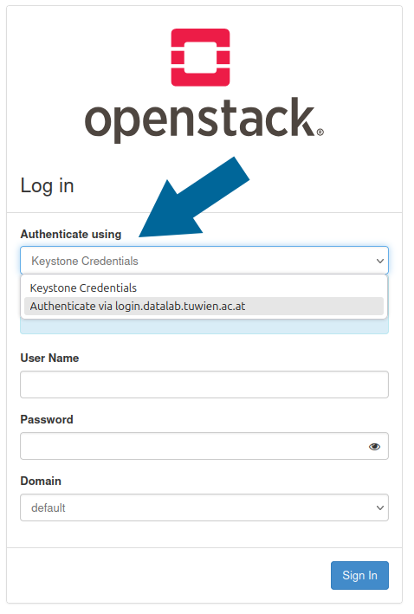
Task: Click the Log in heading text
Action: (x=47, y=185)
